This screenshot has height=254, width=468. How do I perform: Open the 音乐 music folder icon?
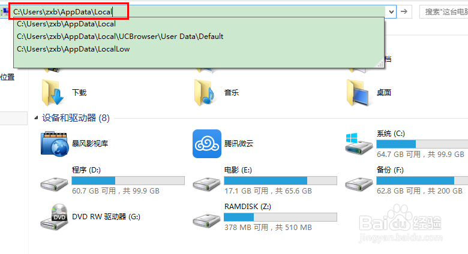click(205, 93)
